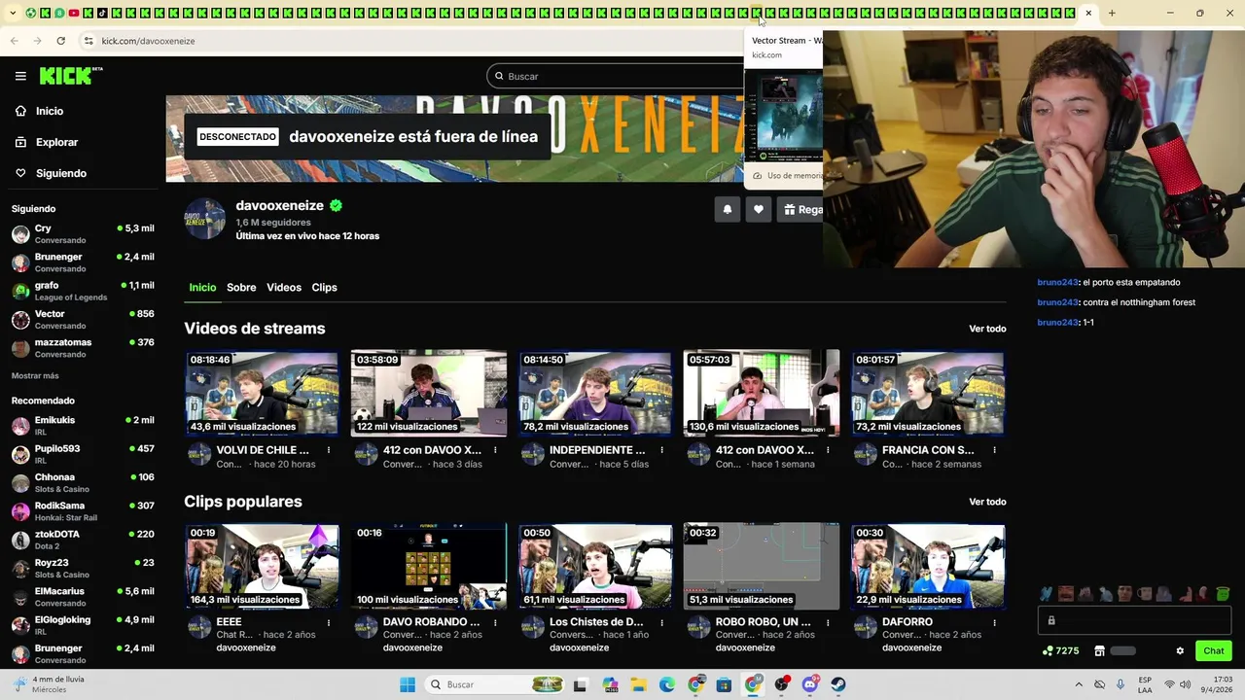The width and height of the screenshot is (1245, 700).
Task: Open File Explorer from the taskbar
Action: click(639, 684)
